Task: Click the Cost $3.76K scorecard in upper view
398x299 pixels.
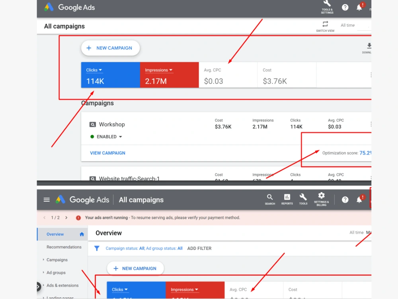Action: click(x=287, y=75)
